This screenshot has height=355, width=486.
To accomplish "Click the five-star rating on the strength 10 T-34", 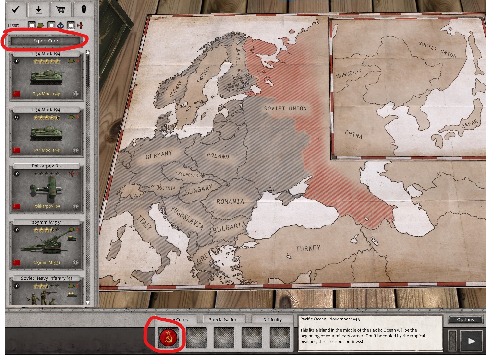I will coord(47,61).
